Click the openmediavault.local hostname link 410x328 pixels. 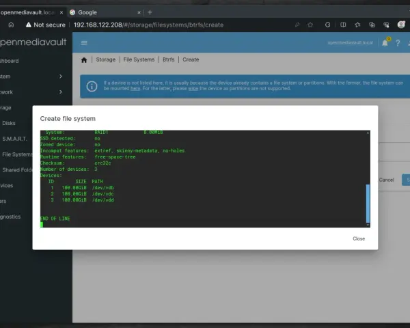(x=350, y=42)
